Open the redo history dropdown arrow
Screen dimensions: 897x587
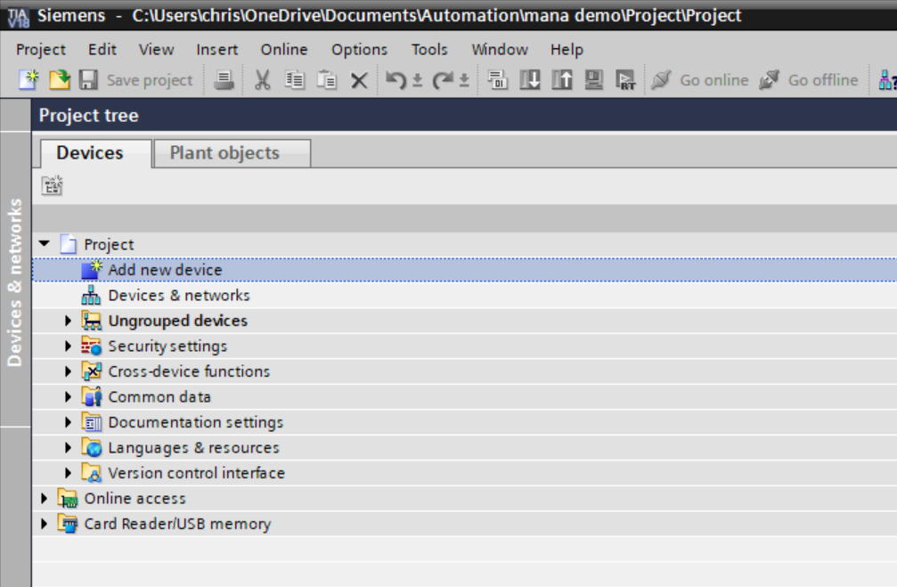(464, 81)
